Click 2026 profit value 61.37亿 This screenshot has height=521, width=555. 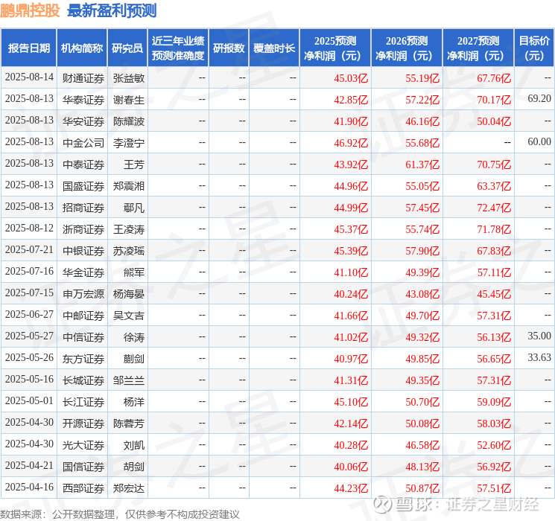[422, 164]
